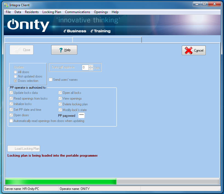Decrease the expiry days with down arrow
Image resolution: width=224 pixels, height=194 pixels.
[x=91, y=69]
